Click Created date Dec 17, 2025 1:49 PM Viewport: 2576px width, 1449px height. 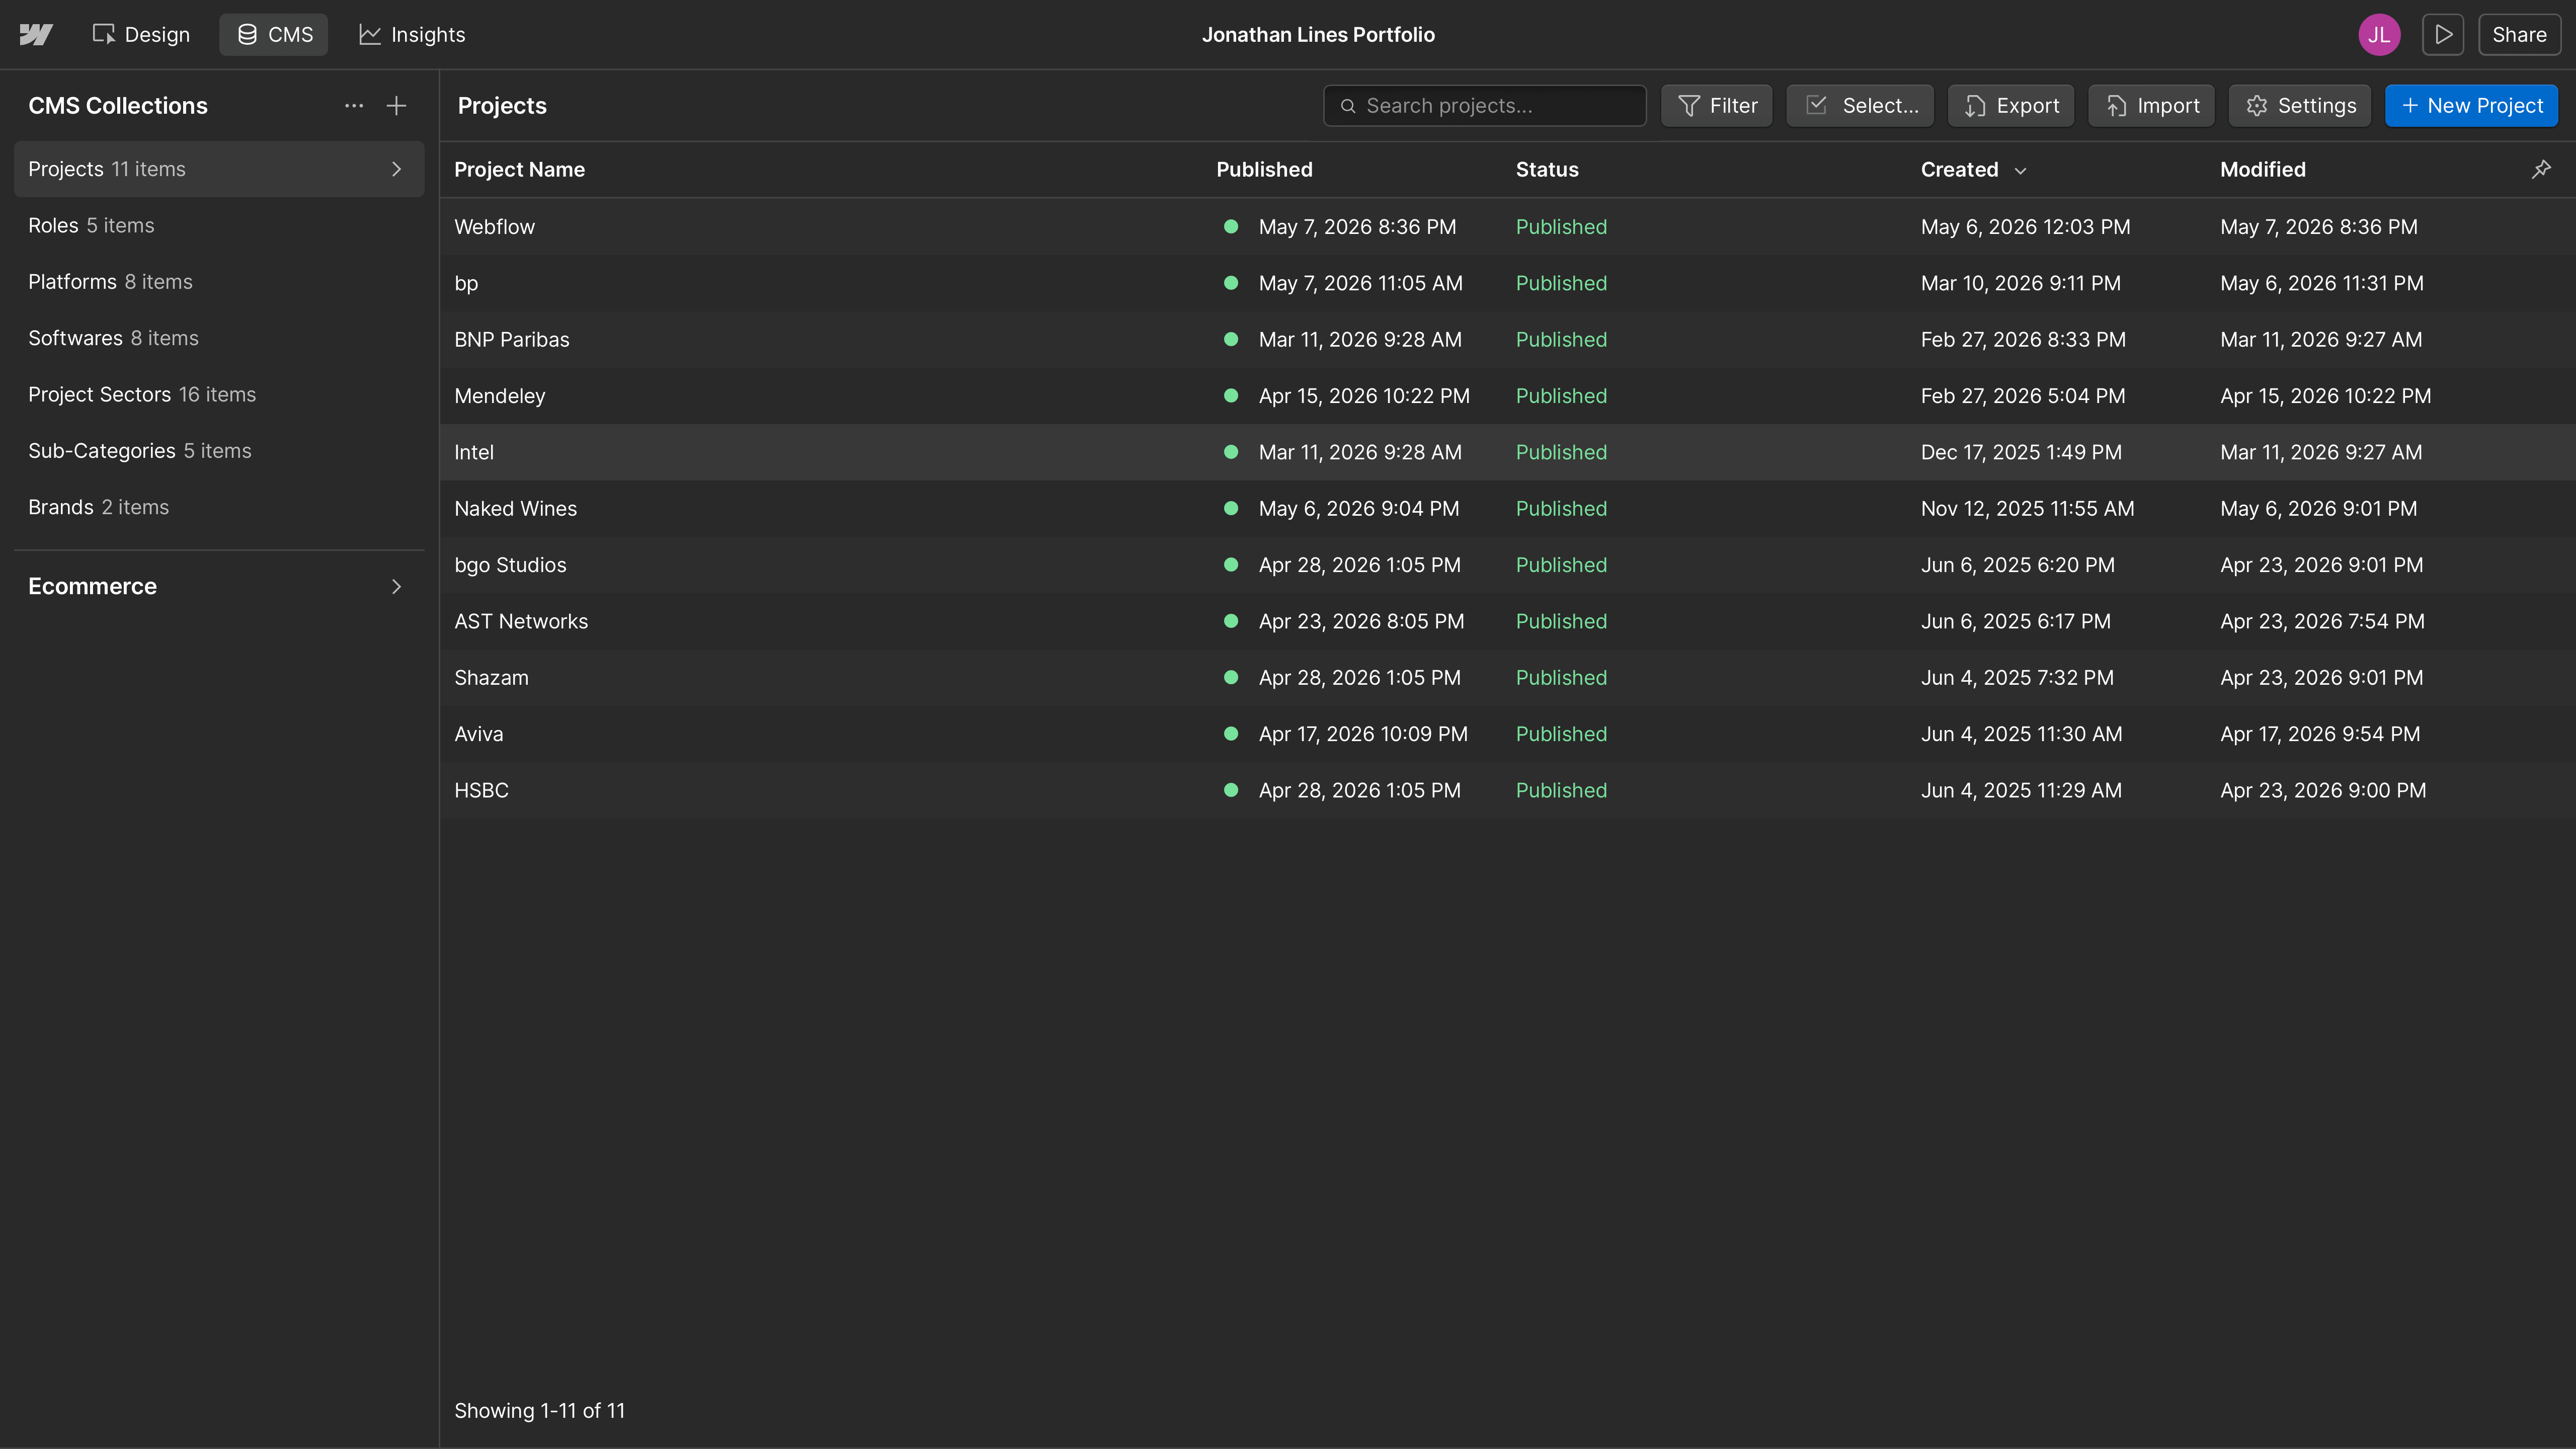tap(2021, 452)
